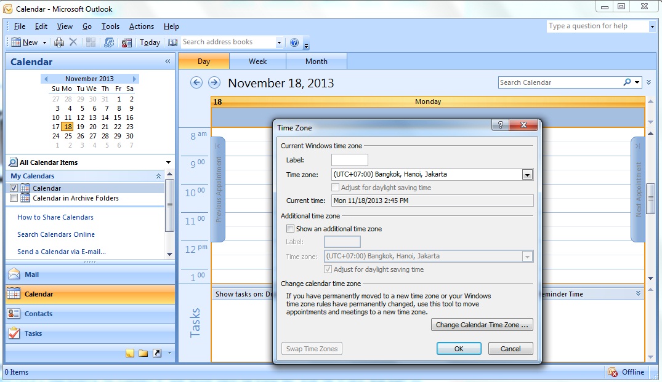662x382 pixels.
Task: Collapse My Calendars section chevron
Action: tap(158, 177)
